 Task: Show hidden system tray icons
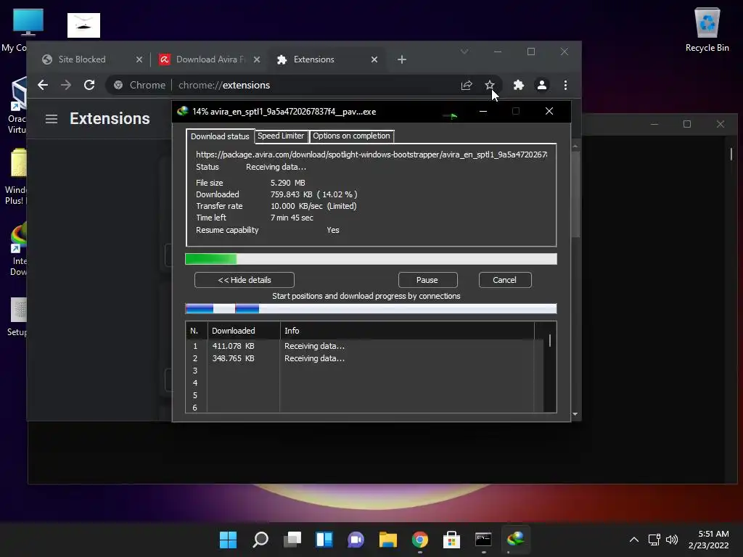tap(633, 540)
